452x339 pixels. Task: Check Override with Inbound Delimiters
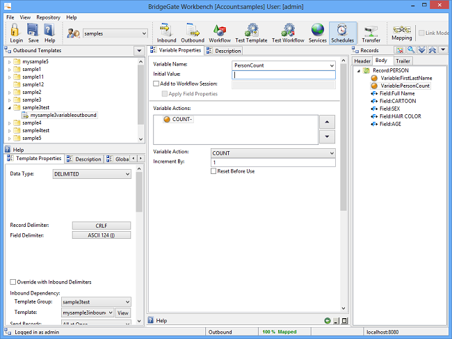(13, 282)
